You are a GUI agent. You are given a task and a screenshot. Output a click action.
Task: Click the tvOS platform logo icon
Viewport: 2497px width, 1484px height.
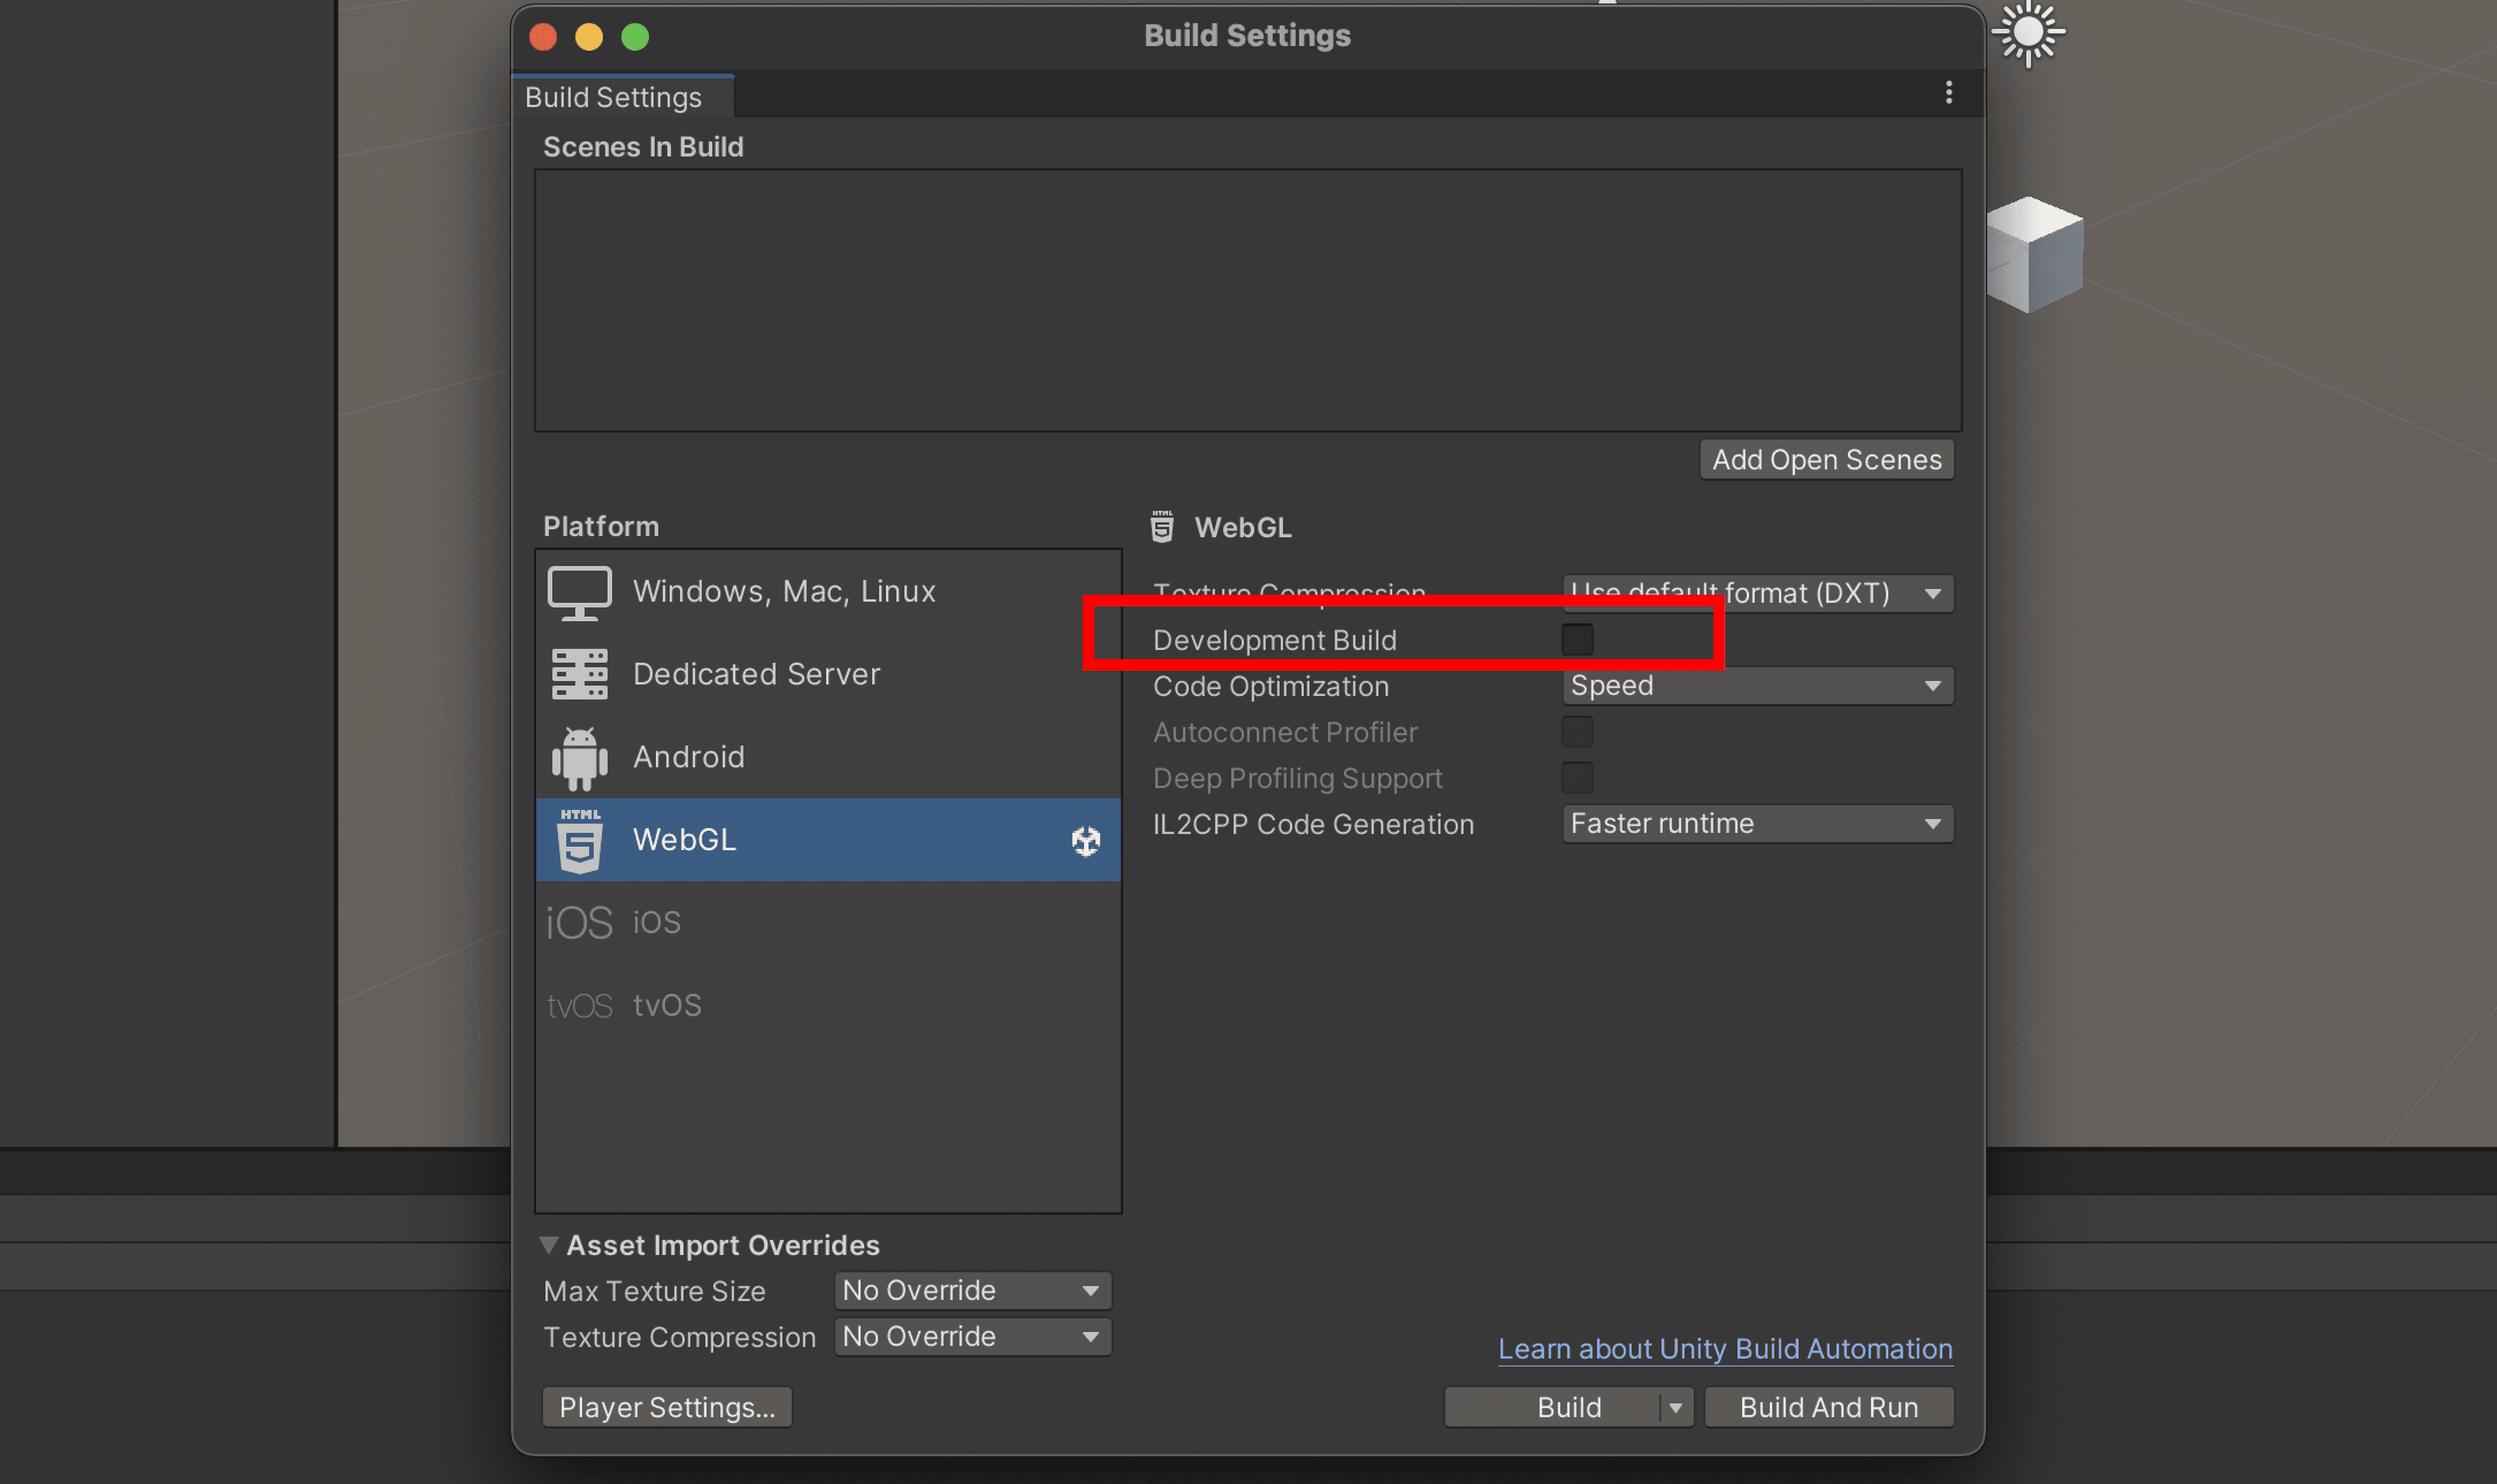click(x=579, y=1005)
